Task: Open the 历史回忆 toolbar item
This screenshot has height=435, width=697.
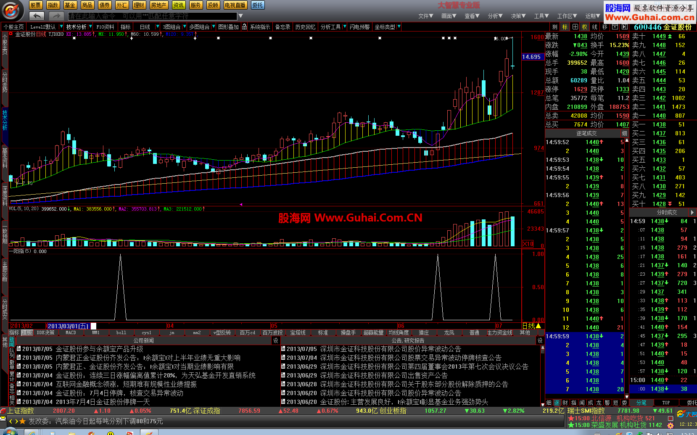Action: [305, 27]
